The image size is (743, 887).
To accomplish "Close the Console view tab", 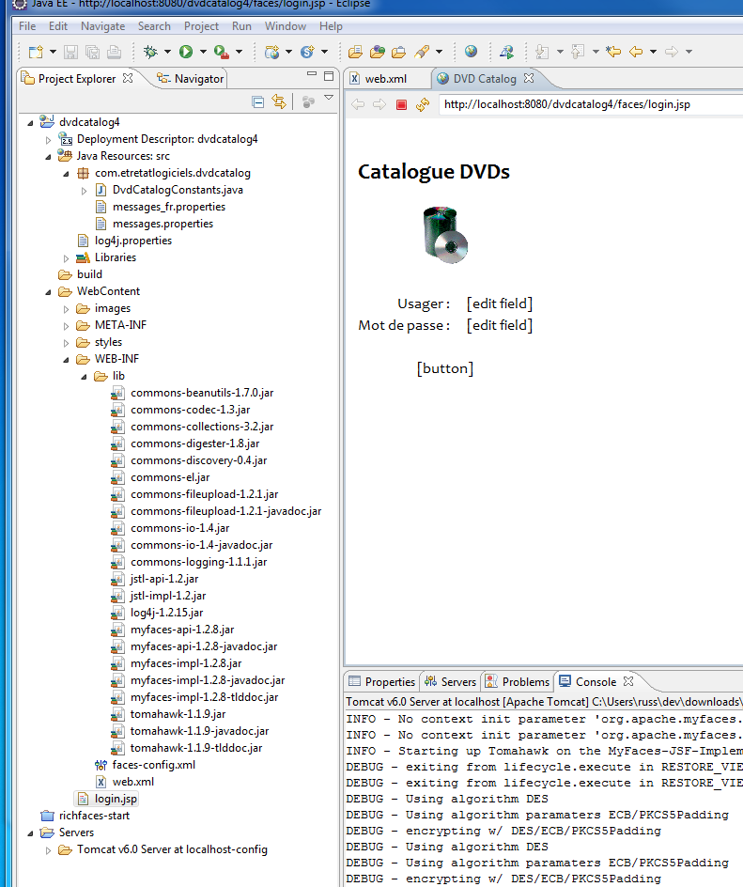I will click(x=628, y=681).
